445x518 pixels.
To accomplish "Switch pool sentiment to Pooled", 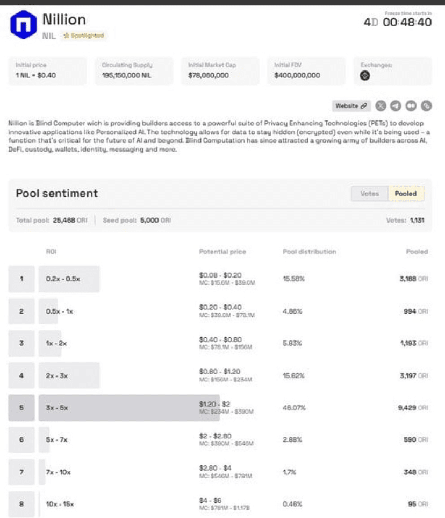I will [x=406, y=194].
